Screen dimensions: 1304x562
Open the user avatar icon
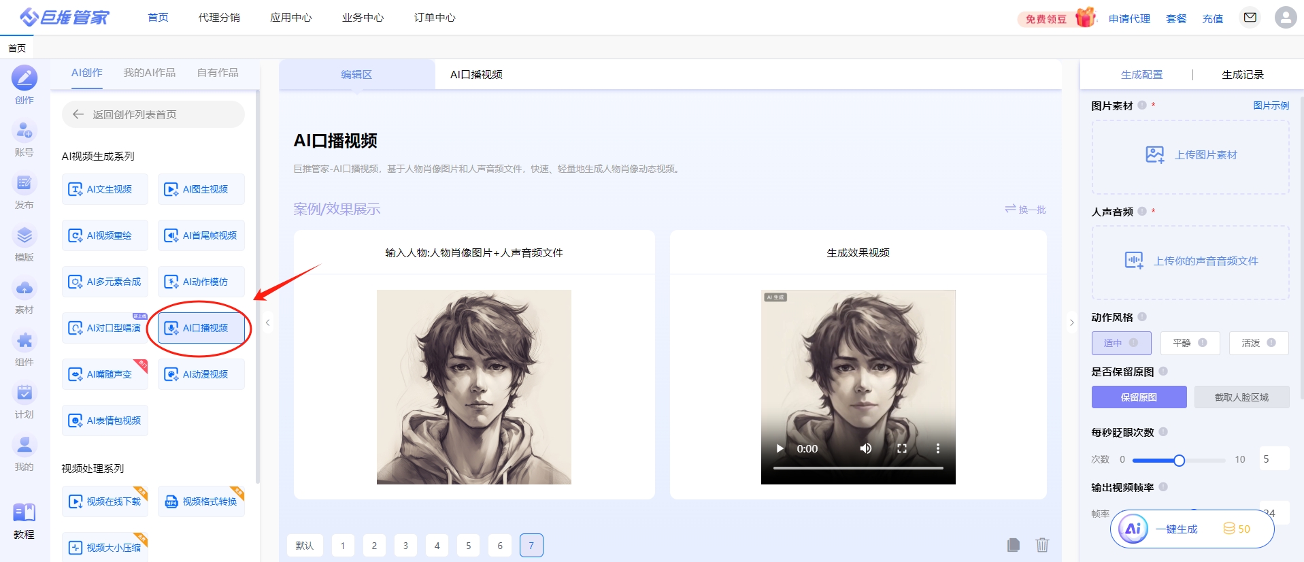coord(1286,17)
